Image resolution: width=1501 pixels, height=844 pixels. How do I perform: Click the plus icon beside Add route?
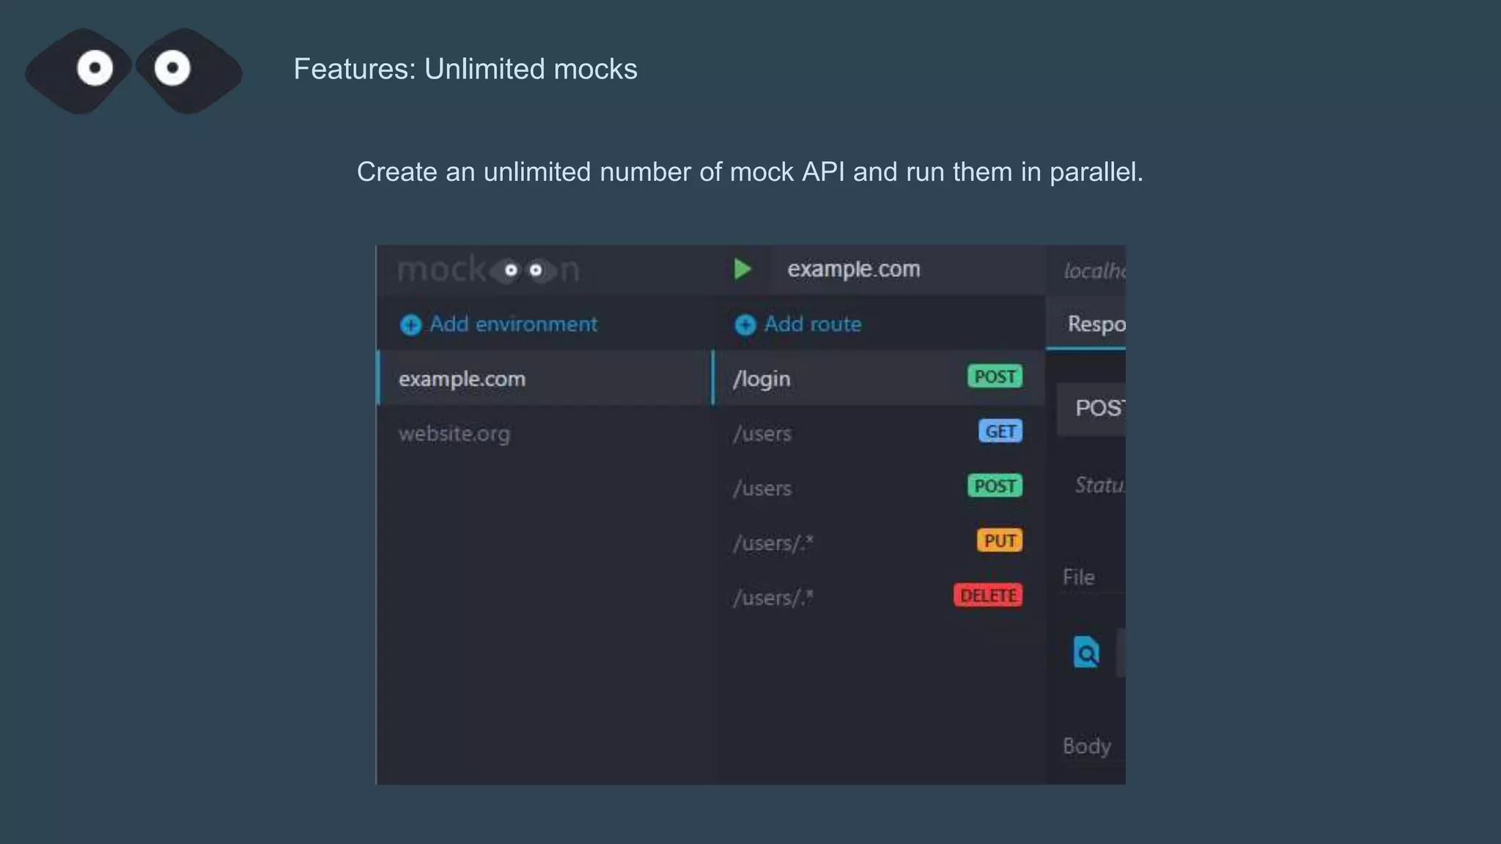[x=745, y=325]
